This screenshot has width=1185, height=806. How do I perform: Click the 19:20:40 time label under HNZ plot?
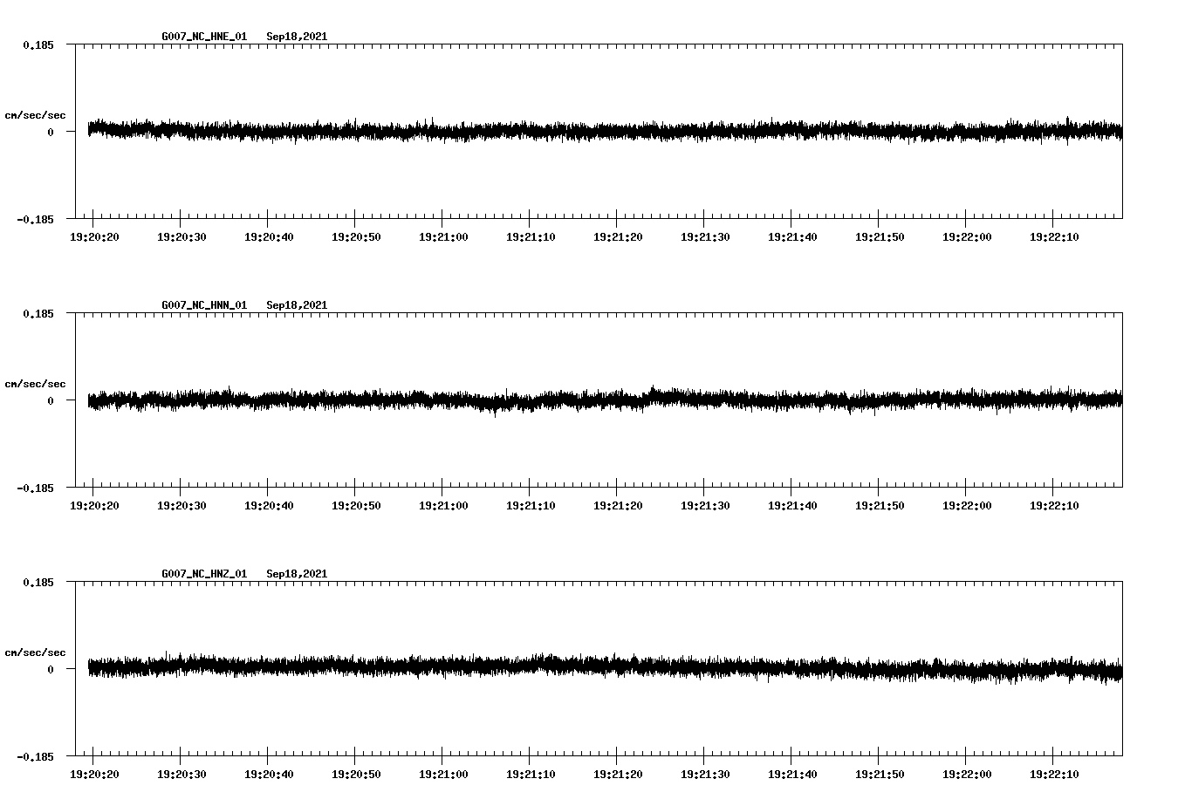coord(269,774)
